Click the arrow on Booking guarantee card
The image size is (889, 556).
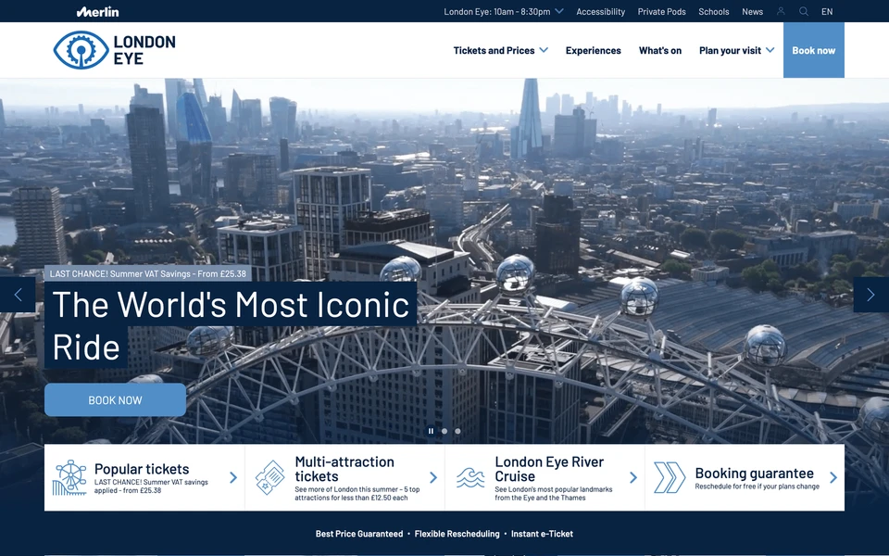coord(833,478)
